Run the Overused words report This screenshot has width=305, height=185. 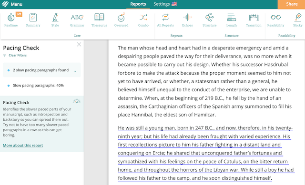tap(121, 20)
